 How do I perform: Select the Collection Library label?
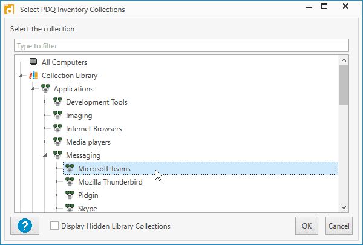(70, 76)
